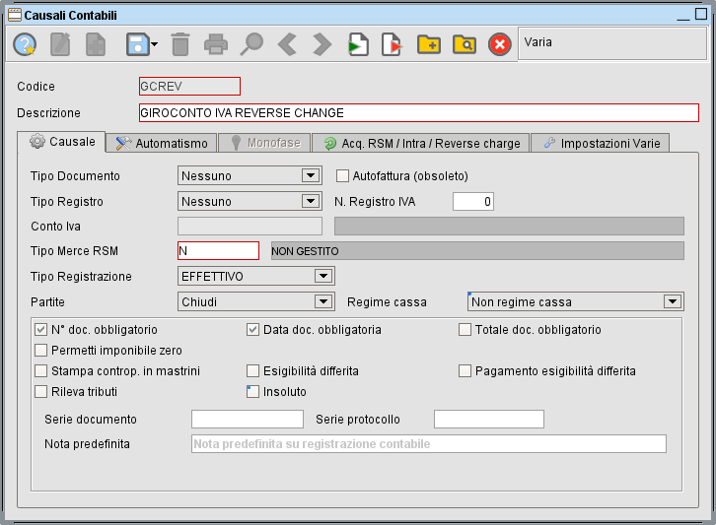Toggle Autofattura (obsoleto) checkbox
Viewport: 716px width, 525px height.
point(342,175)
